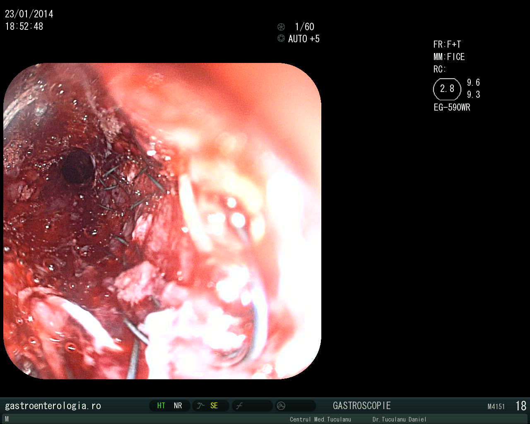Click the 9.6 scope value
Image resolution: width=530 pixels, height=424 pixels.
[474, 82]
